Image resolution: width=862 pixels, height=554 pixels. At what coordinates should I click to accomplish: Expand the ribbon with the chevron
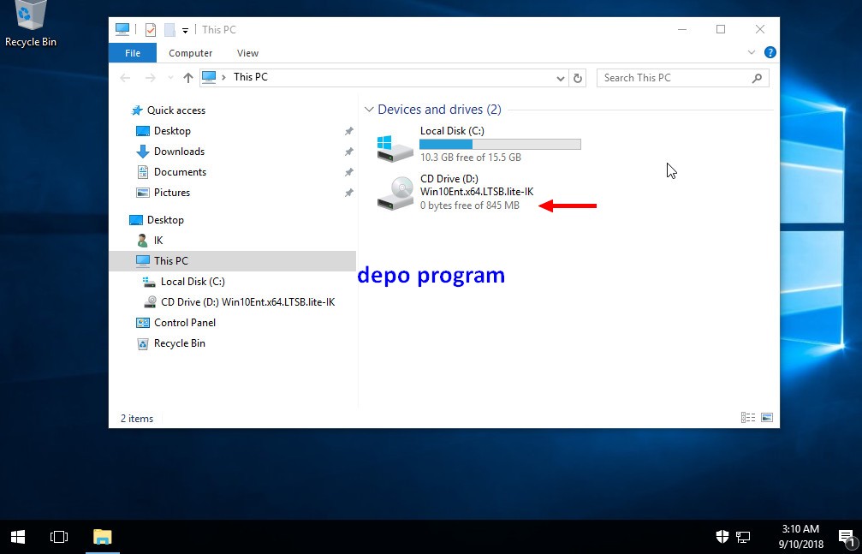point(752,52)
